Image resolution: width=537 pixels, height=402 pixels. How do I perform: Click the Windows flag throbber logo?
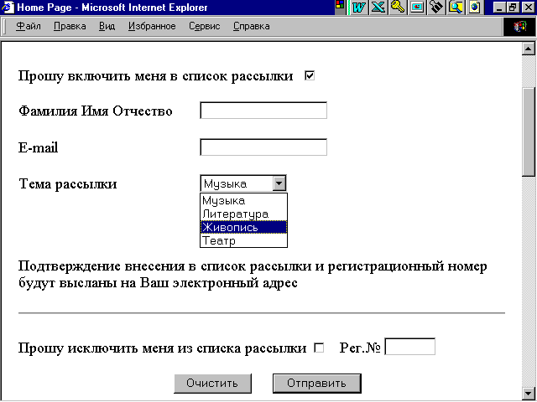tap(519, 26)
